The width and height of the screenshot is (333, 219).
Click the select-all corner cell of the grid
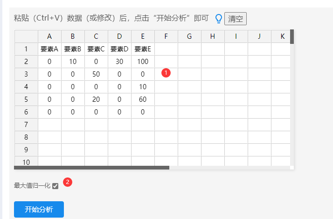coord(26,36)
